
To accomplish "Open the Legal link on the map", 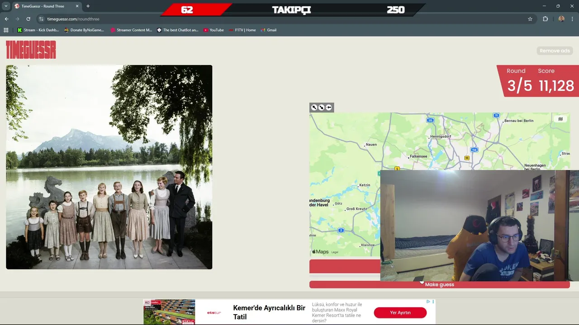I will click(x=335, y=252).
